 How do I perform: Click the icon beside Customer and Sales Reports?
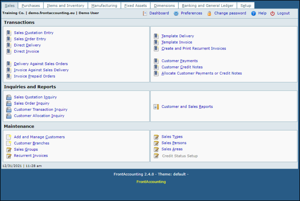tap(156, 107)
